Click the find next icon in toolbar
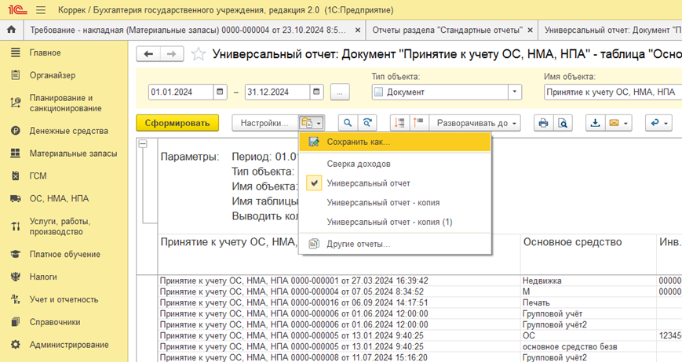Screen dimensions: 682x362 367,123
